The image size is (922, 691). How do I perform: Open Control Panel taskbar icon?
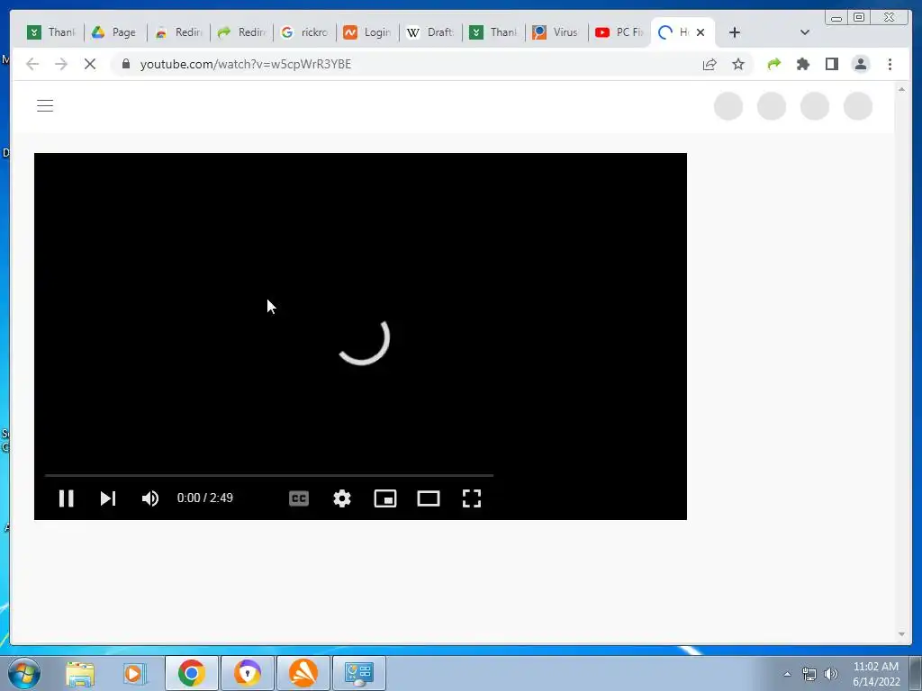click(359, 673)
